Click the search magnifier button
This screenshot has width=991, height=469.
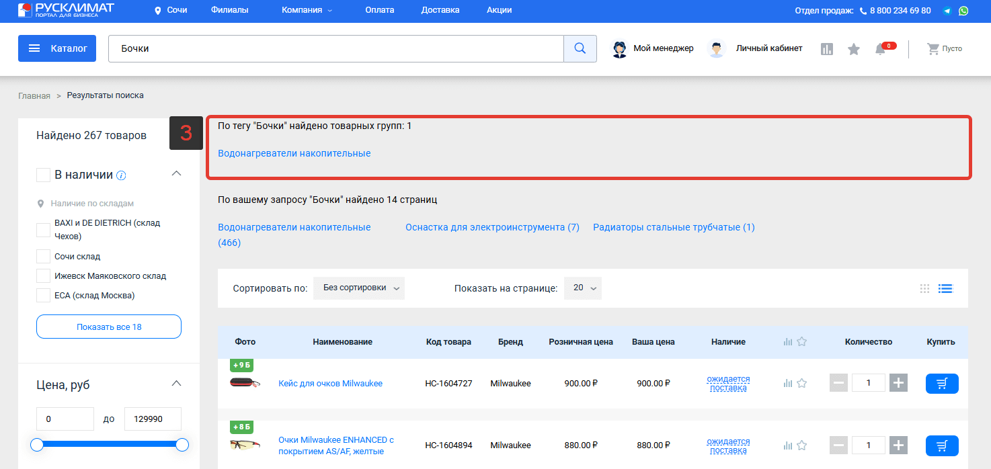click(580, 48)
